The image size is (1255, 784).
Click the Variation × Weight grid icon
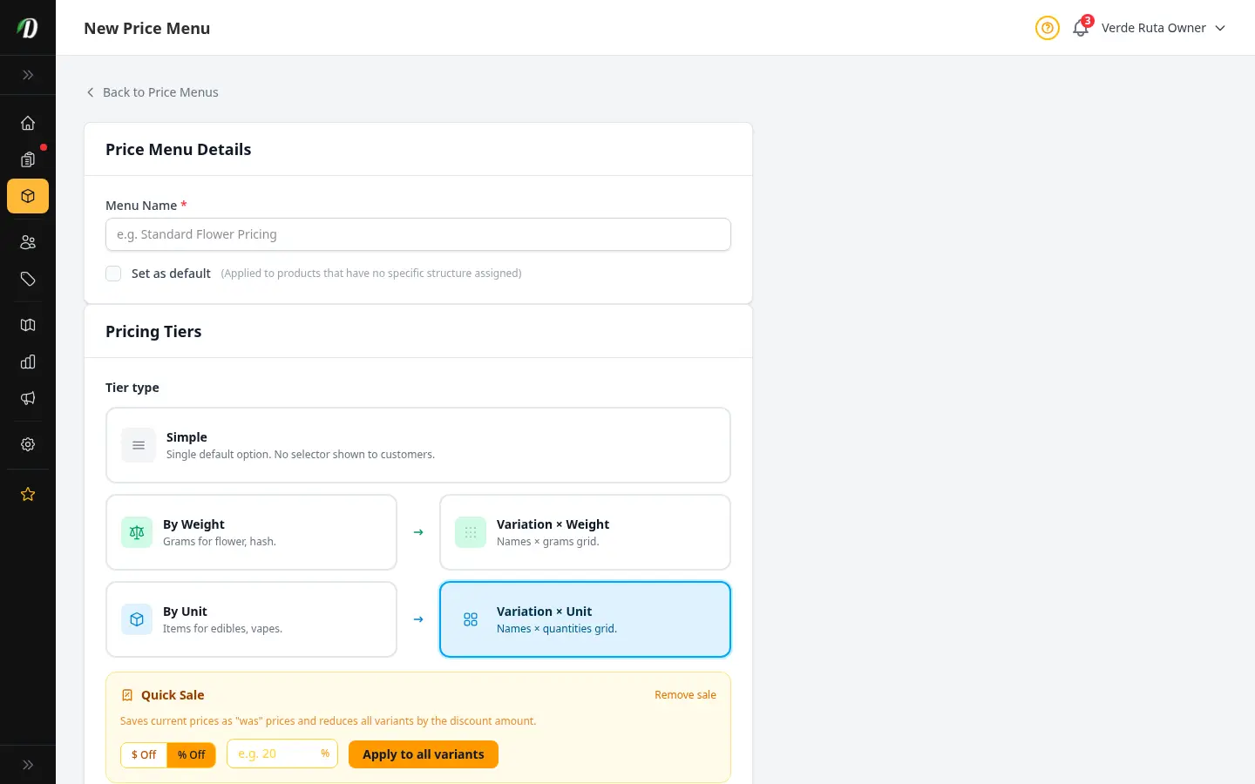click(471, 532)
